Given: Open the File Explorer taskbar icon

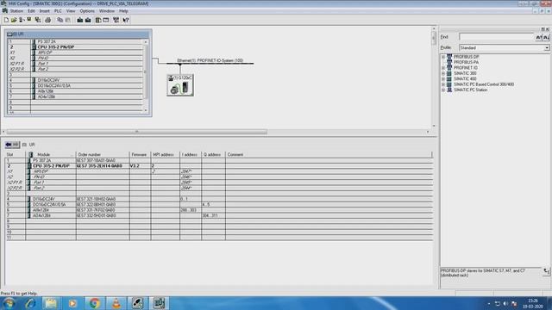Looking at the screenshot, I should (51, 303).
